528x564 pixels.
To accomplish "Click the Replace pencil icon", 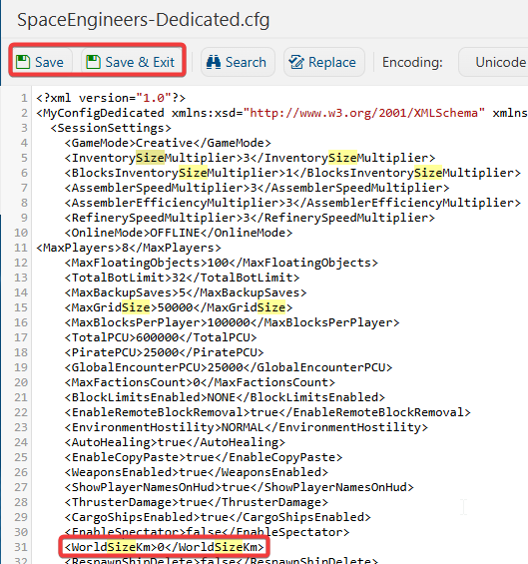I will coord(296,62).
